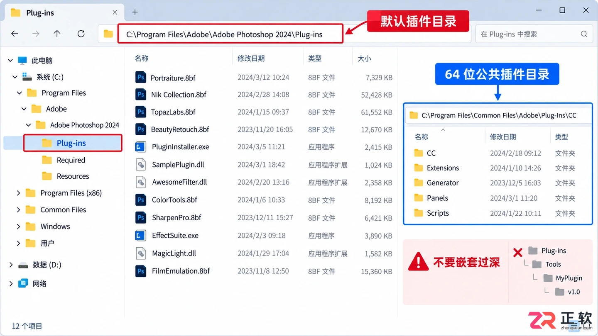The height and width of the screenshot is (336, 598).
Task: Open a new tab with plus
Action: pos(135,12)
